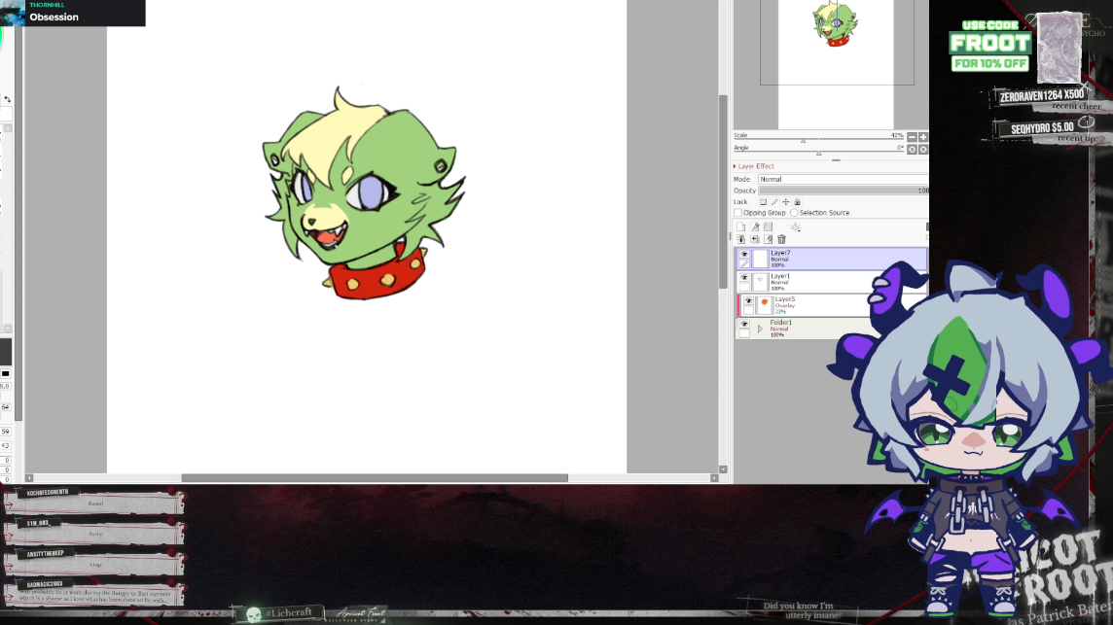
Task: Click the canvas scrollbar down arrow
Action: click(x=723, y=469)
